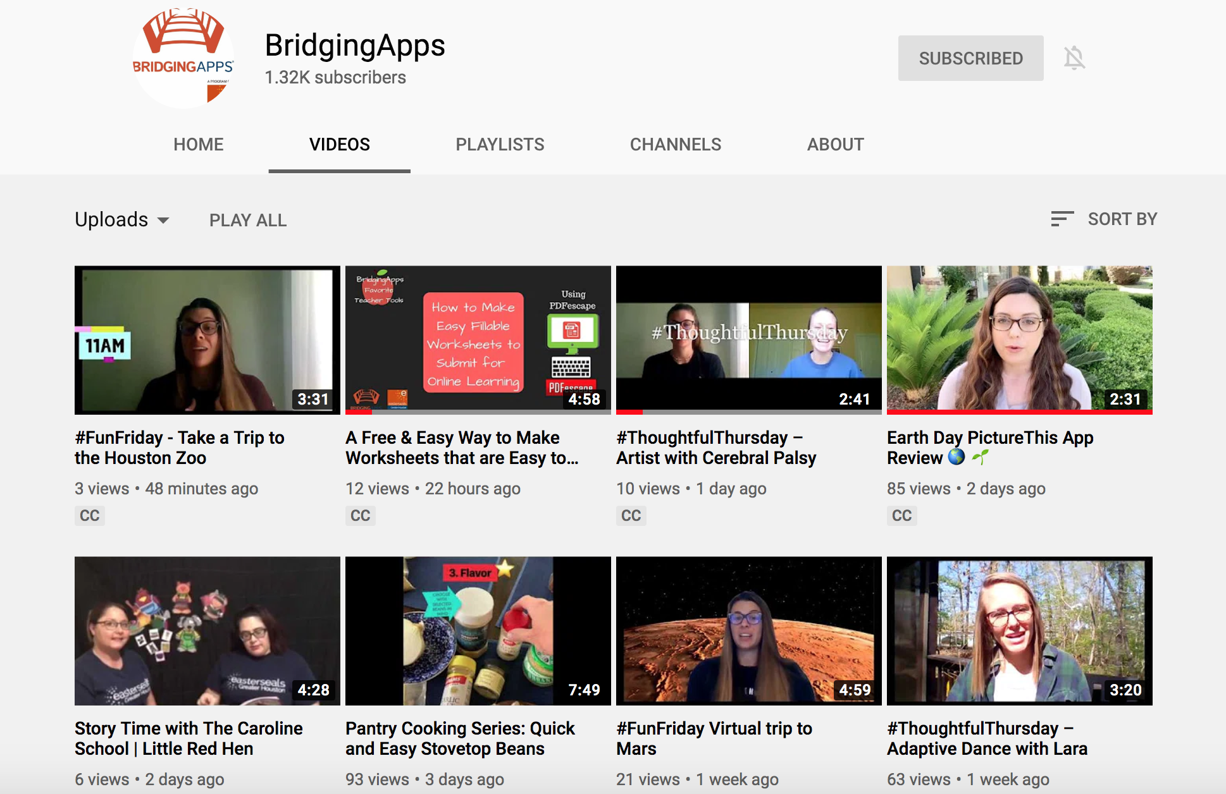Open the SORT BY menu
The width and height of the screenshot is (1226, 794).
click(1104, 219)
